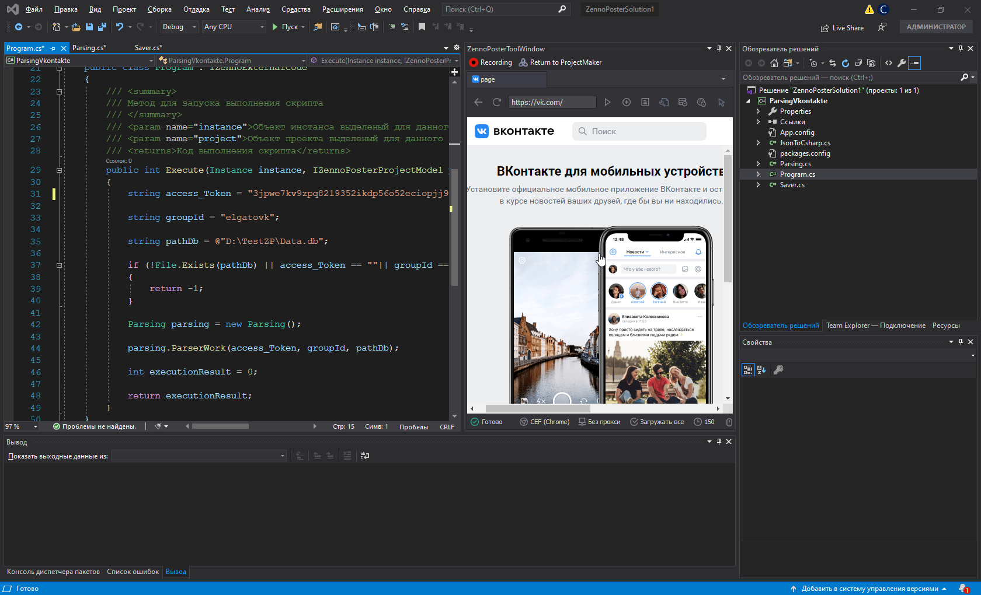Toggle bookmark icon in editor toolbar
The width and height of the screenshot is (981, 595).
click(422, 27)
